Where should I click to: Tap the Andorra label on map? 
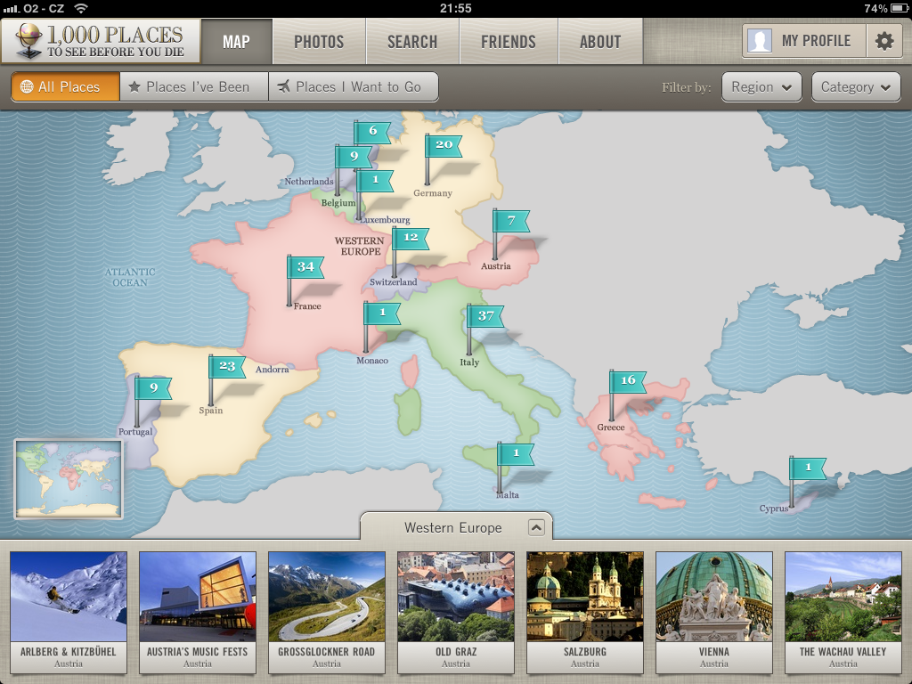pos(273,370)
